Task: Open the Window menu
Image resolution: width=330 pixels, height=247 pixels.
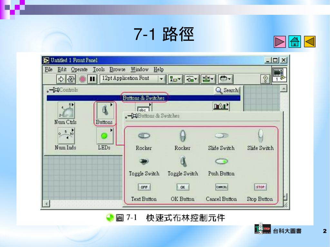Action: [140, 69]
